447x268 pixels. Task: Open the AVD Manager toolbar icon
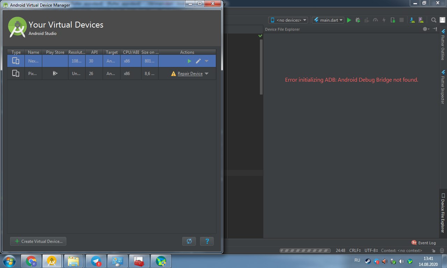pos(421,20)
